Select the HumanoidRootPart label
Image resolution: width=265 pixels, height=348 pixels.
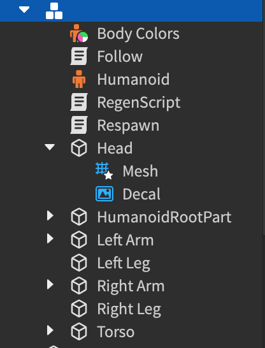(x=164, y=217)
